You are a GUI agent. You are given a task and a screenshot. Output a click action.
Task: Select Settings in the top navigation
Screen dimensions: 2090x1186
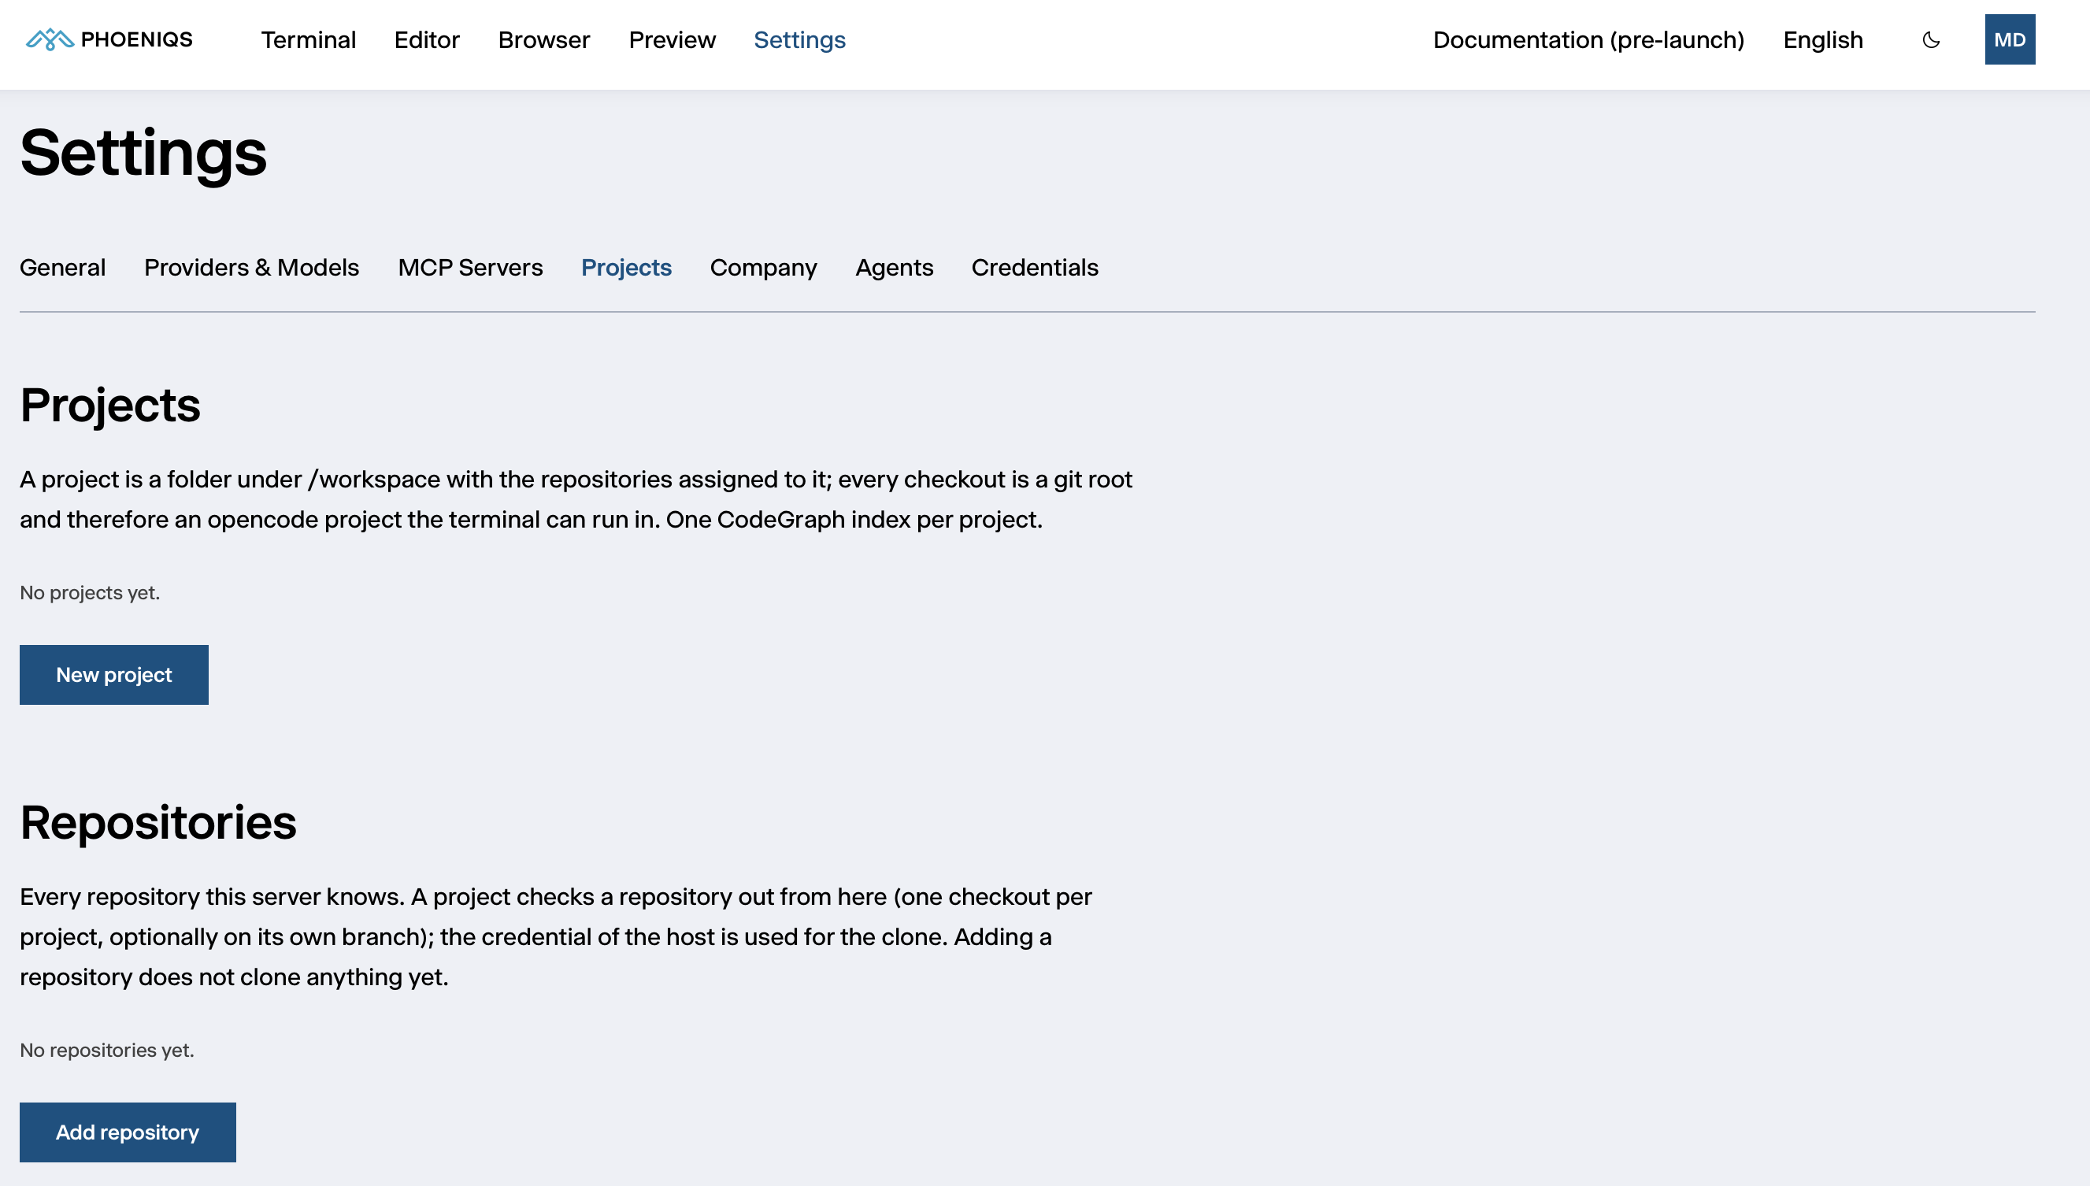click(x=799, y=40)
